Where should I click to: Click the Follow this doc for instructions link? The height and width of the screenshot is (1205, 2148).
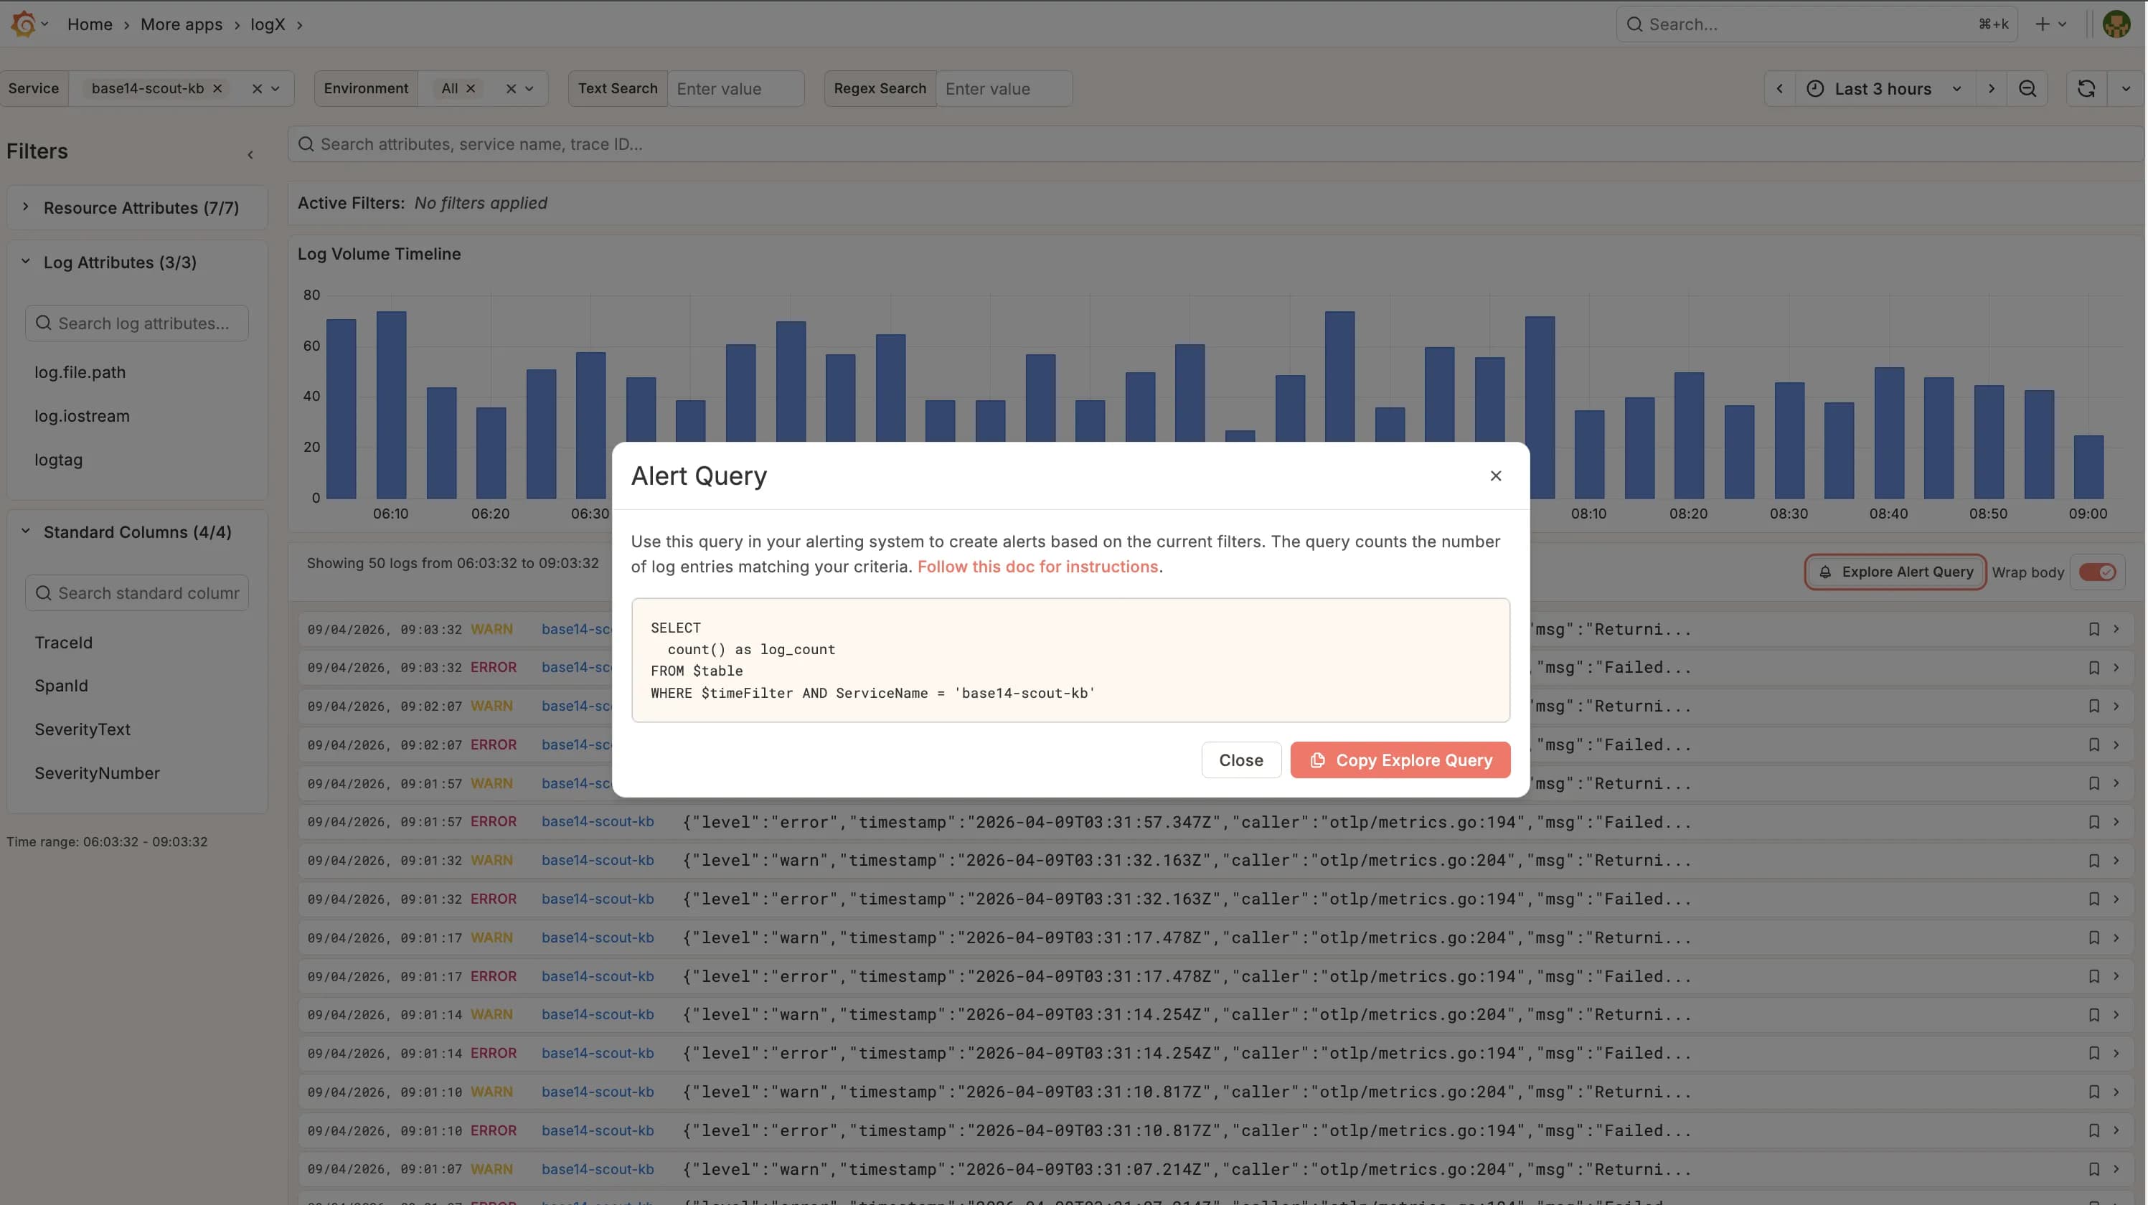(x=1037, y=566)
